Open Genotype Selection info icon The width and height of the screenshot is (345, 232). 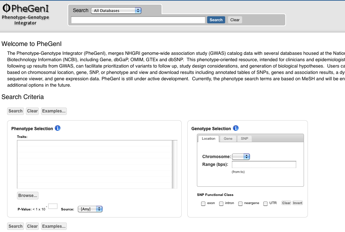coord(236,128)
